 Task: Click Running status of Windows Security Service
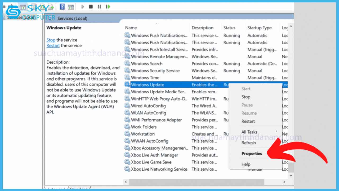(232, 71)
